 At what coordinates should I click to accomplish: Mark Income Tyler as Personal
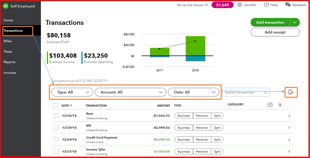point(202,152)
